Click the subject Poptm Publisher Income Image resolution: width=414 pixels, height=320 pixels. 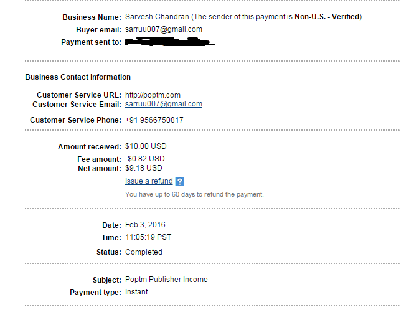tap(166, 280)
